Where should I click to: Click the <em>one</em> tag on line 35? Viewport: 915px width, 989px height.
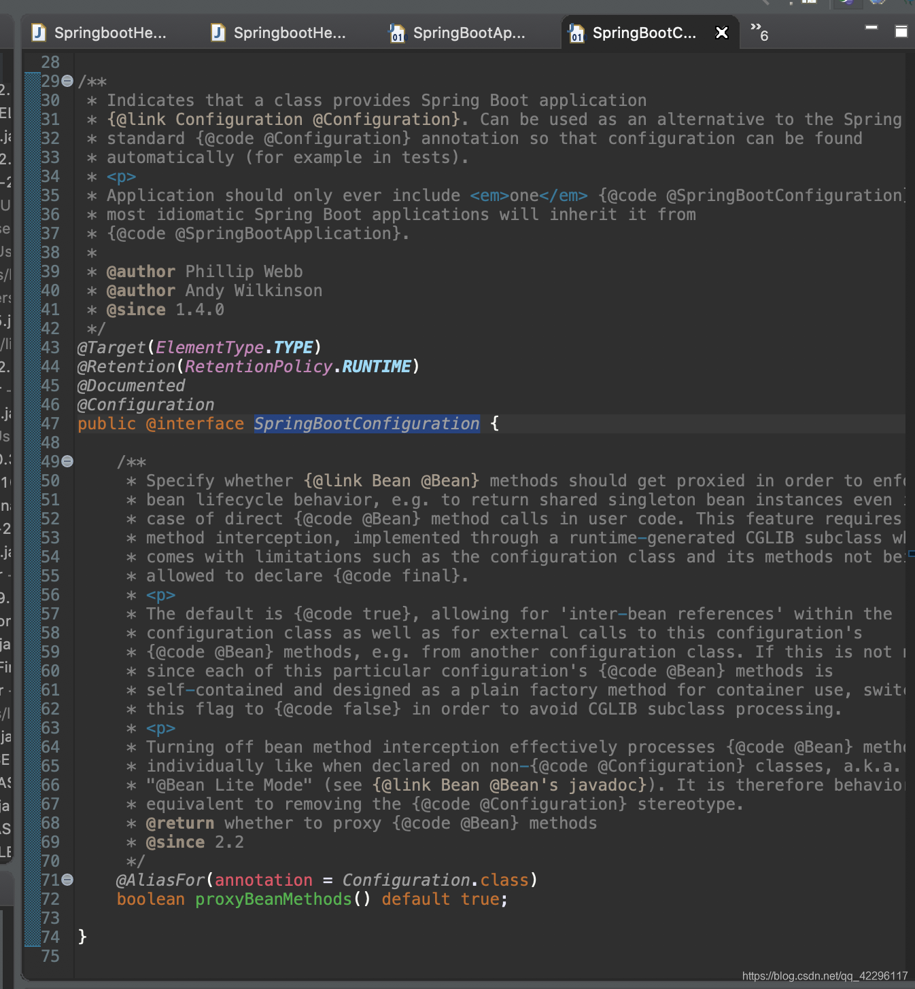[529, 196]
